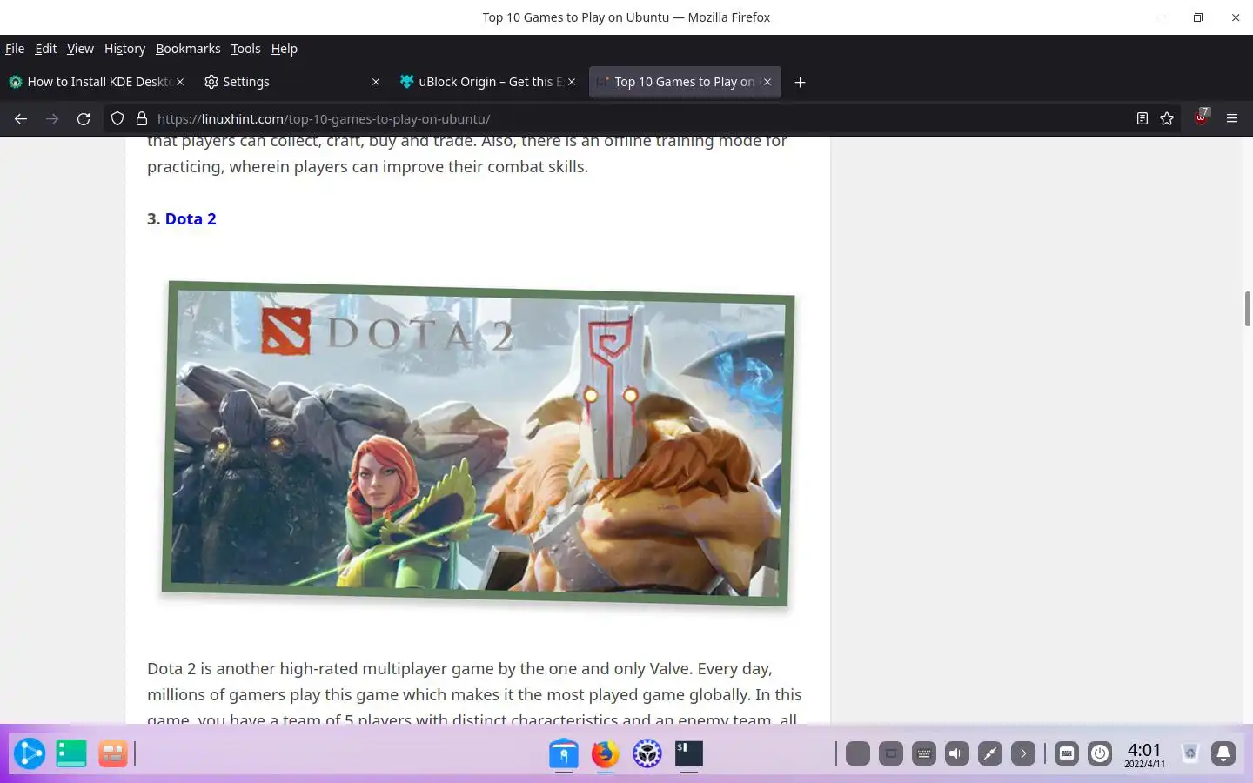Open the notification bell in dock

pyautogui.click(x=1223, y=753)
